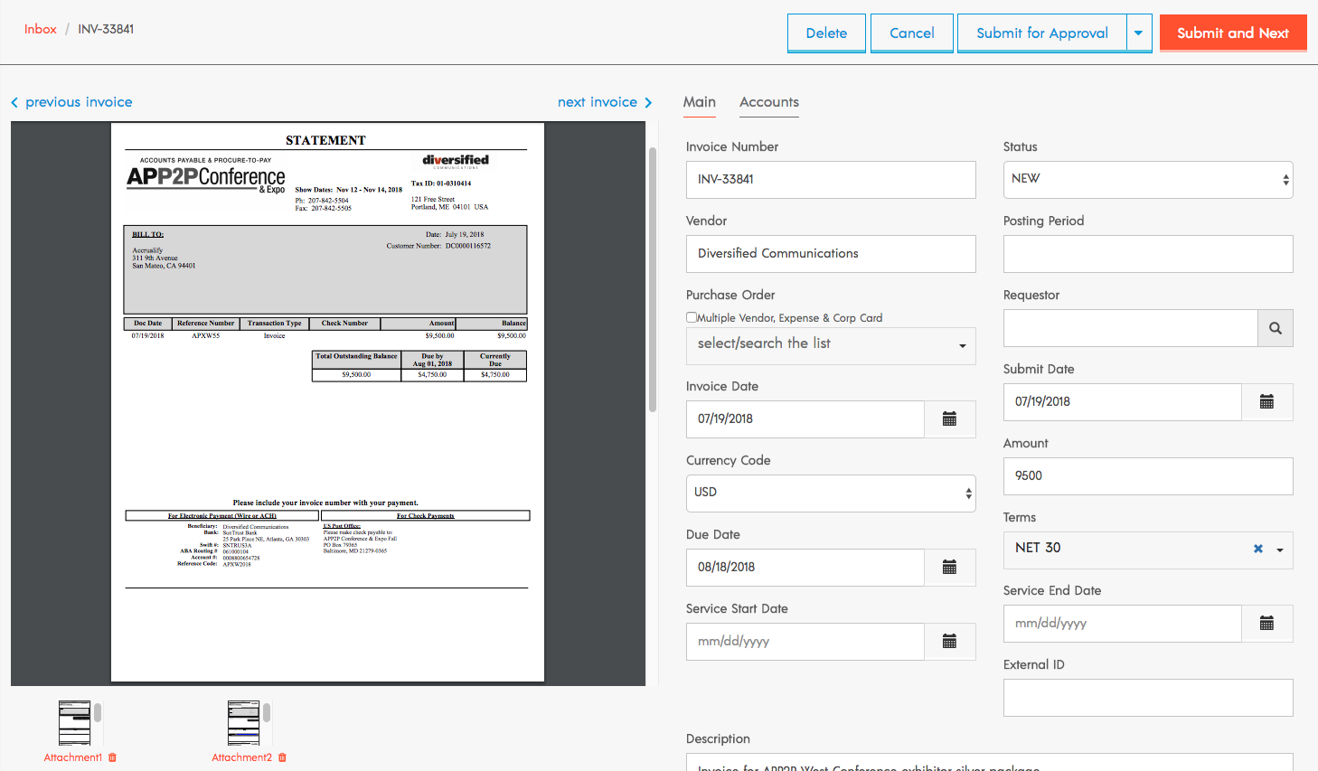Image resolution: width=1318 pixels, height=771 pixels.
Task: Click the External ID input field
Action: (1148, 698)
